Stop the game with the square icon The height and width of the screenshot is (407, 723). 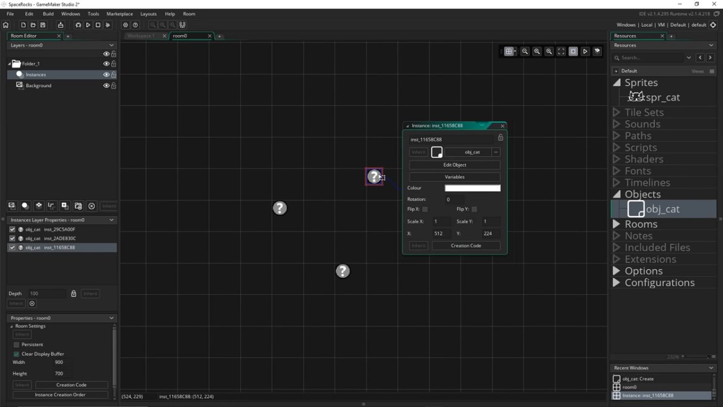point(98,25)
